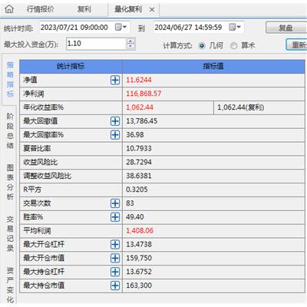Screen dimensions: 307x307
Task: Select 净利润 value 116,868.57
Action: [x=144, y=94]
